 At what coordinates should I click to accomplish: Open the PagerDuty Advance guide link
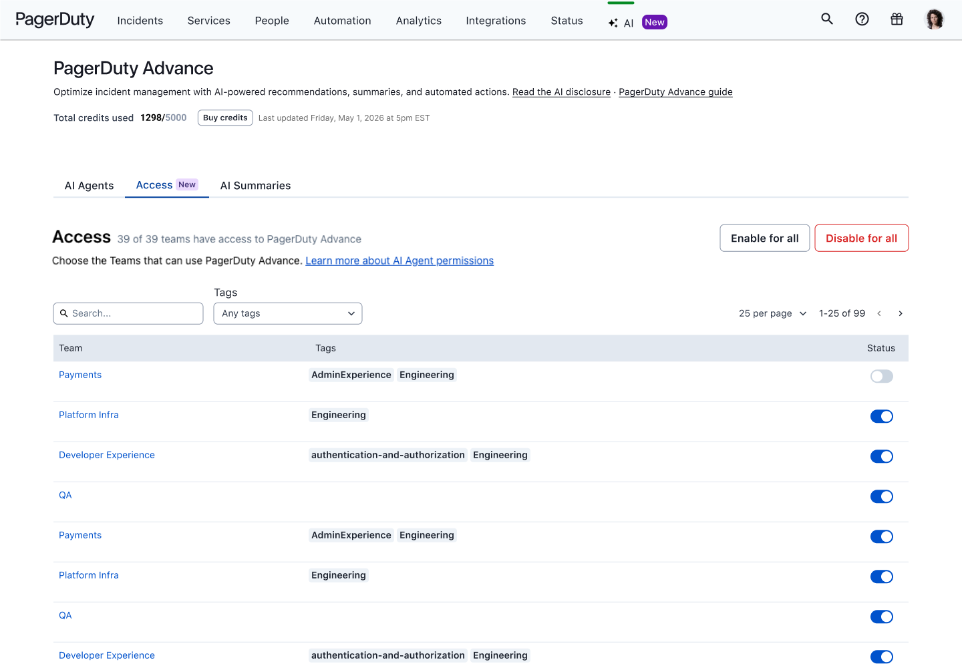(675, 92)
